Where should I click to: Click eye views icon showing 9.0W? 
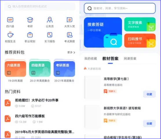click(x=17, y=106)
